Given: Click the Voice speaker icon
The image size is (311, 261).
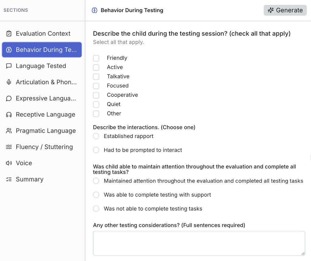Looking at the screenshot, I should pyautogui.click(x=9, y=163).
